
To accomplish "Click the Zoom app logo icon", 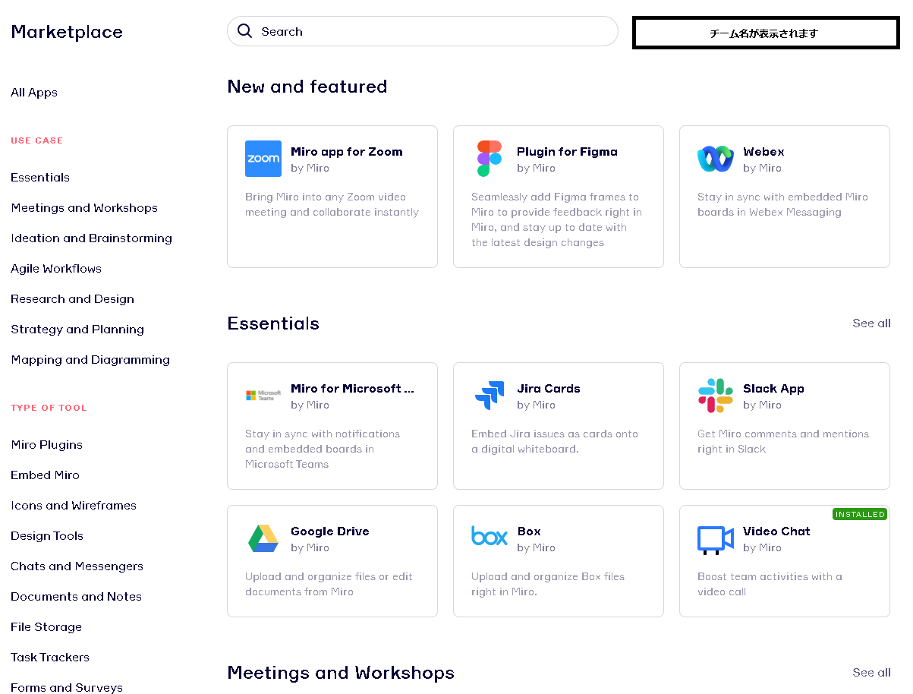I will (263, 159).
